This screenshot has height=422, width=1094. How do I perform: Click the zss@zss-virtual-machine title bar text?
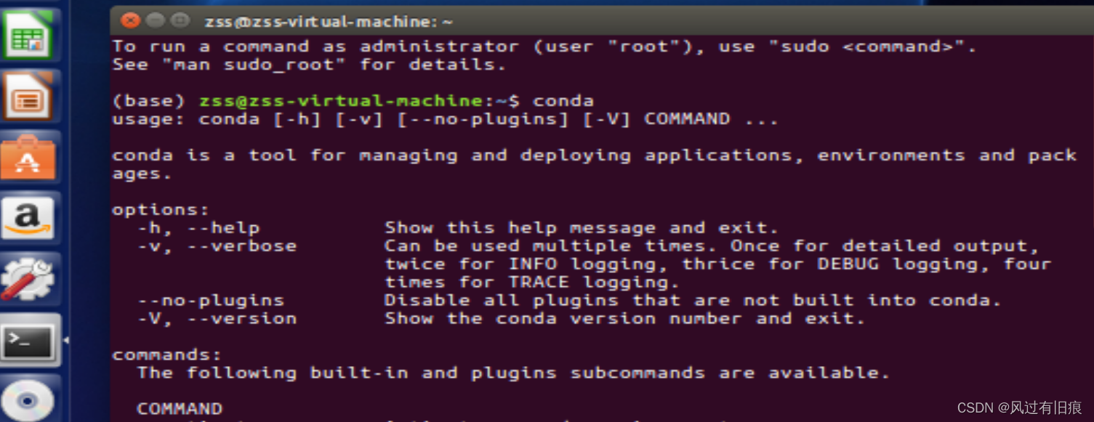pyautogui.click(x=329, y=22)
